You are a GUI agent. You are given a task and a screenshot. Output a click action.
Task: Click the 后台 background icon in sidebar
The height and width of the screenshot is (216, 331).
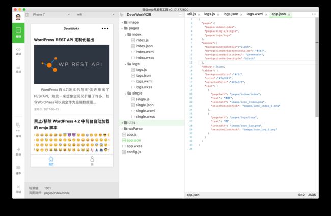click(x=18, y=151)
